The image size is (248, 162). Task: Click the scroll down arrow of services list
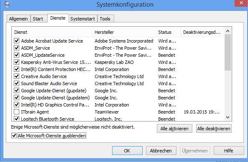(x=228, y=117)
